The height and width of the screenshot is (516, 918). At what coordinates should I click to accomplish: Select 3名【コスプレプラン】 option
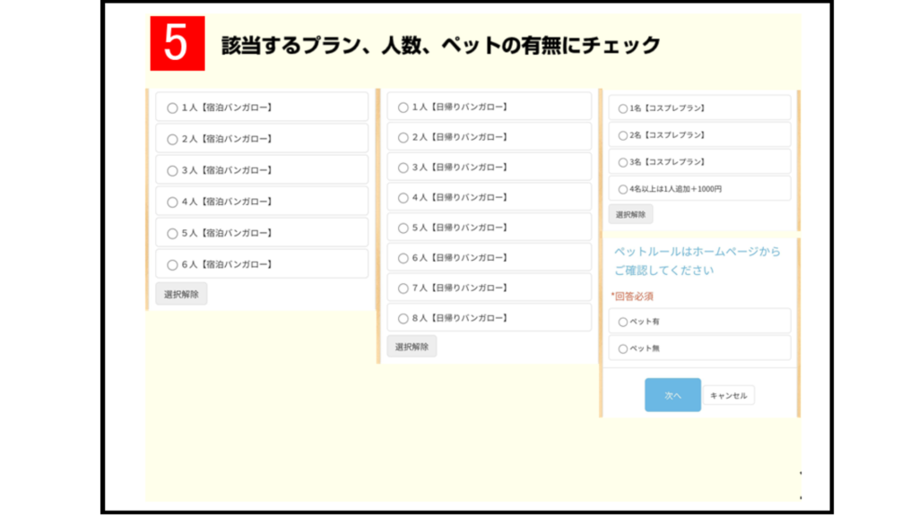click(623, 162)
